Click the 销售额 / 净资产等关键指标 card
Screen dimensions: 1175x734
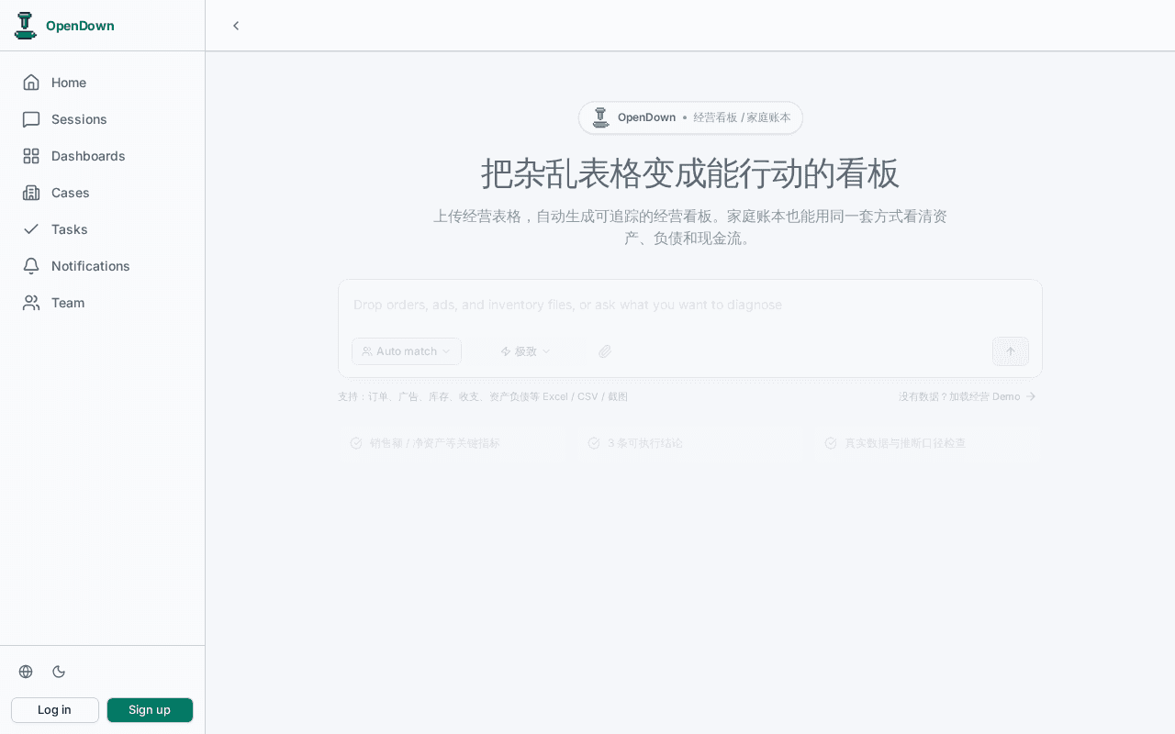point(453,443)
